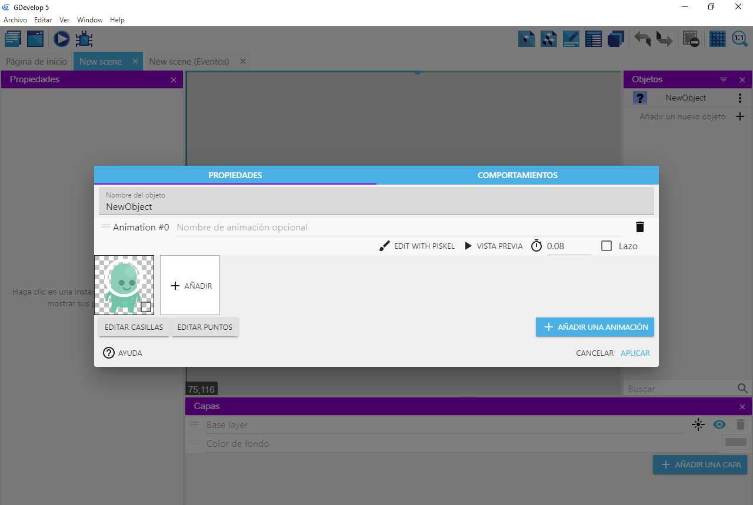Toggle Base layer visibility eye icon
Image resolution: width=753 pixels, height=505 pixels.
pos(719,424)
